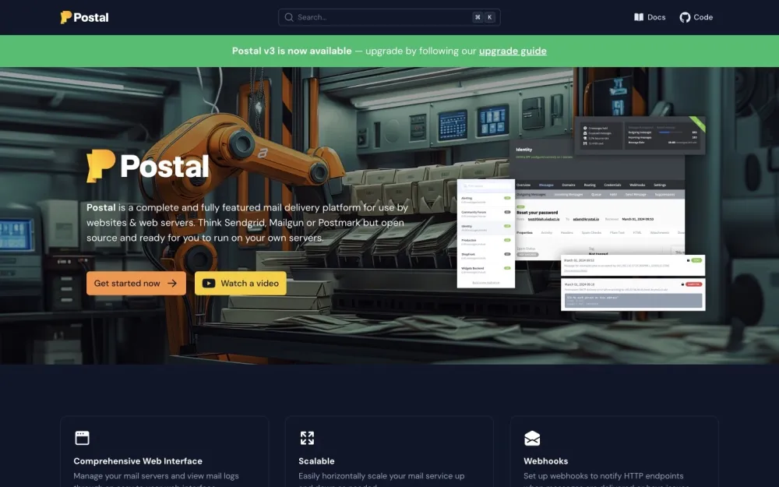Open the upgrade guide link

click(513, 51)
